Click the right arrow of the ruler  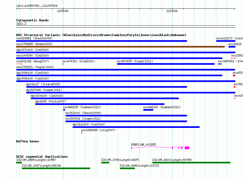click(234, 8)
